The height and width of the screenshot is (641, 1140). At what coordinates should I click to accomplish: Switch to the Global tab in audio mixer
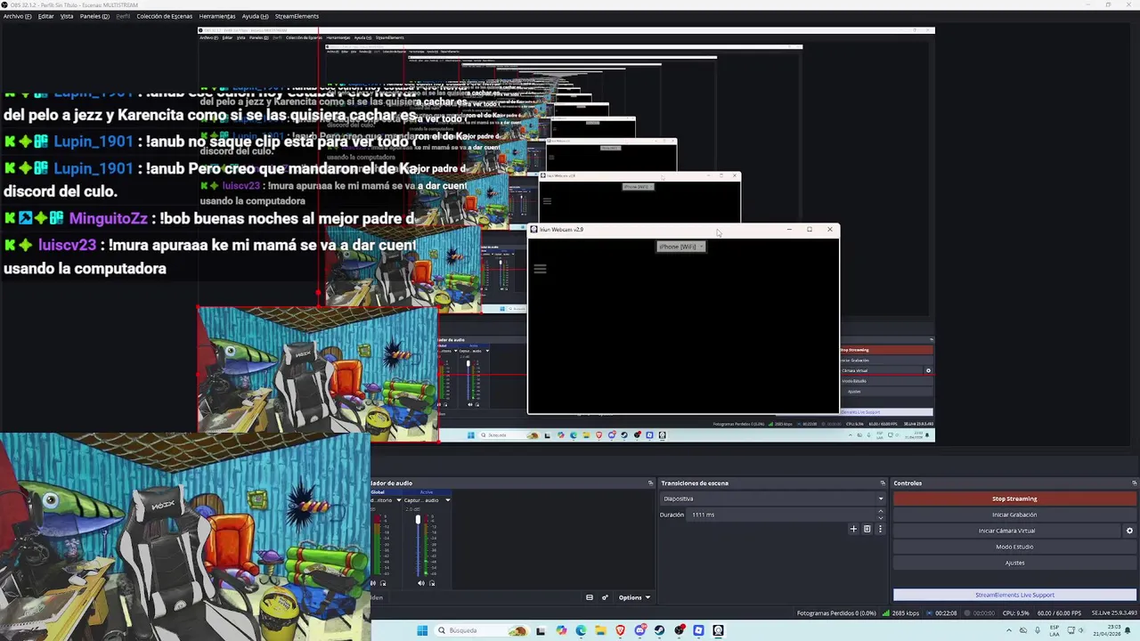[x=378, y=492]
